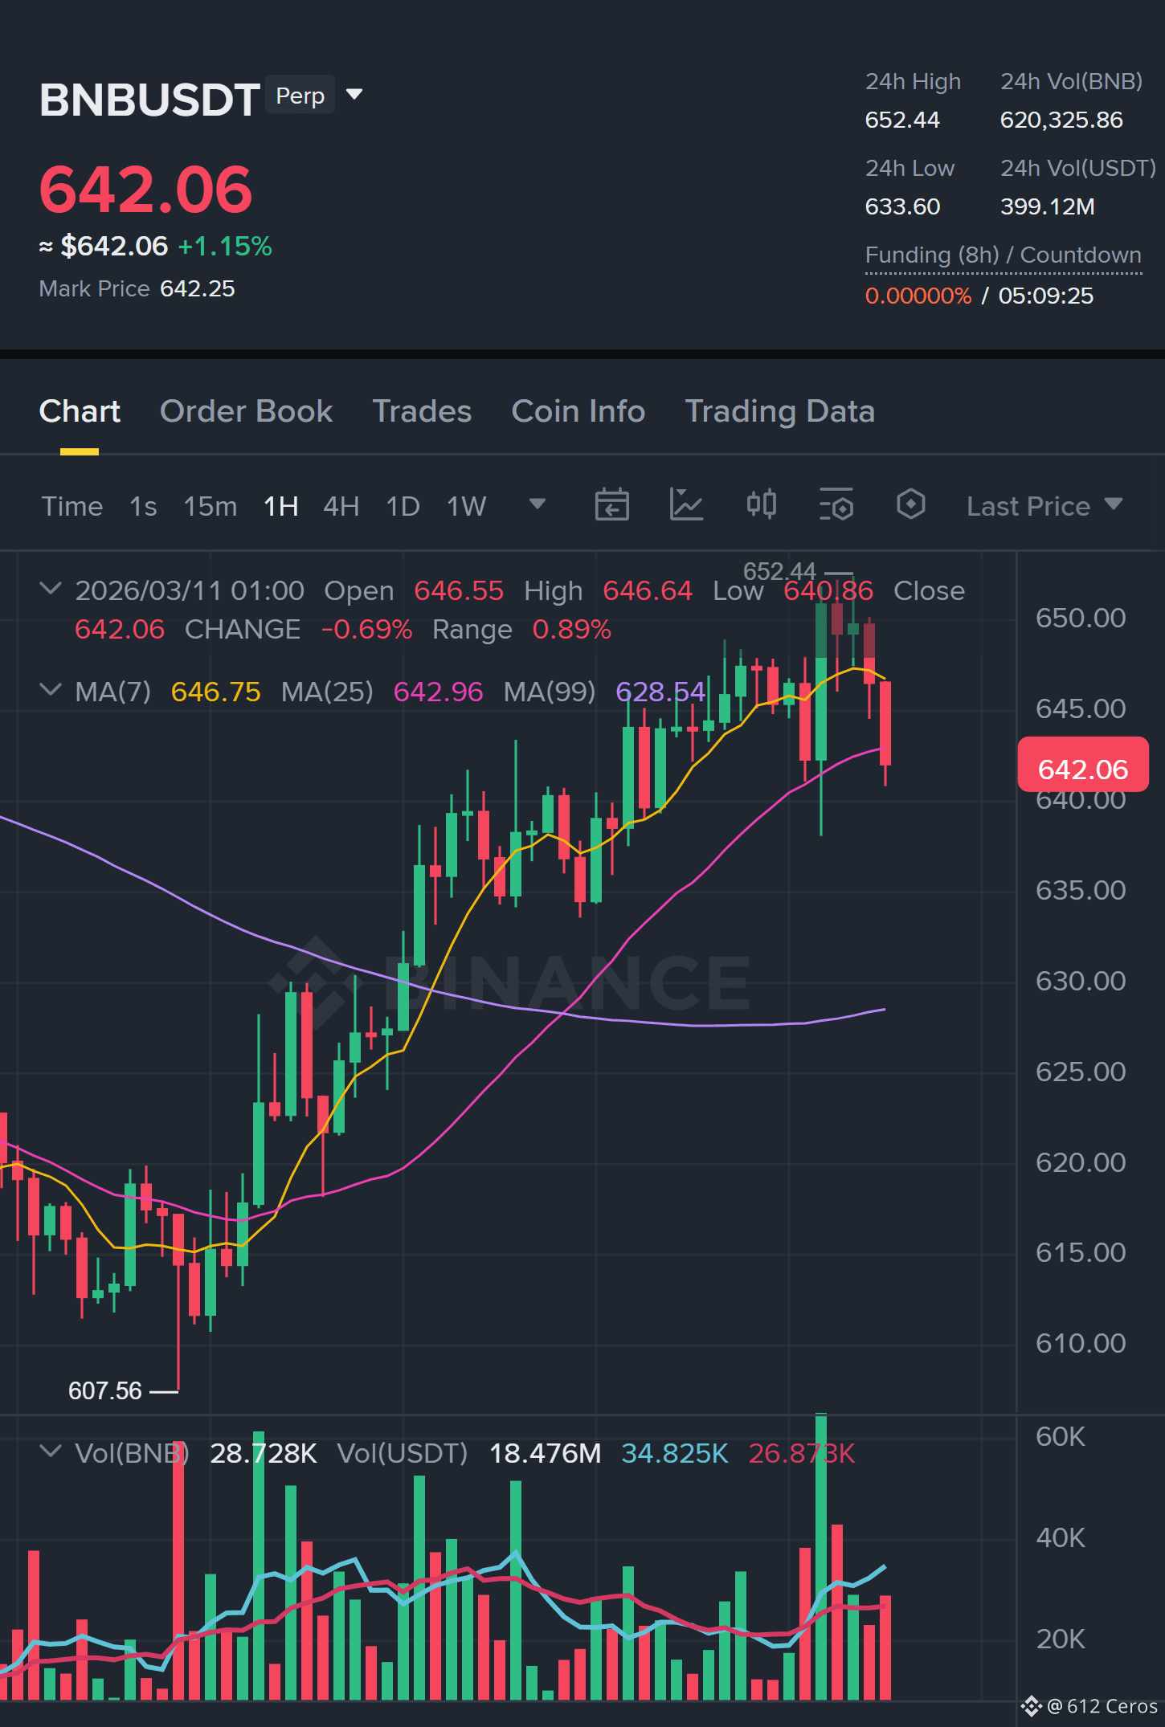Switch to the Coin Info tab
Viewport: 1165px width, 1727px height.
[578, 411]
